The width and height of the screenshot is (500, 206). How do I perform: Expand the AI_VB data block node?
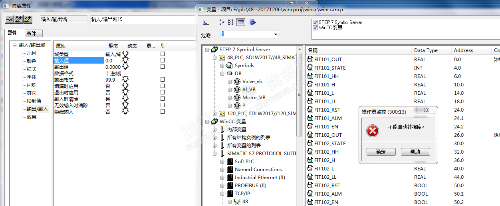coord(230,90)
